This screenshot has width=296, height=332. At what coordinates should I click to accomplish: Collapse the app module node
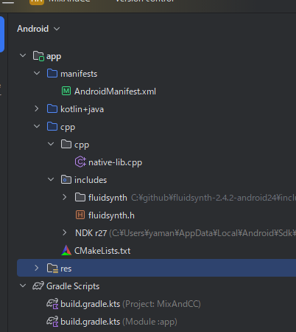[x=23, y=55]
